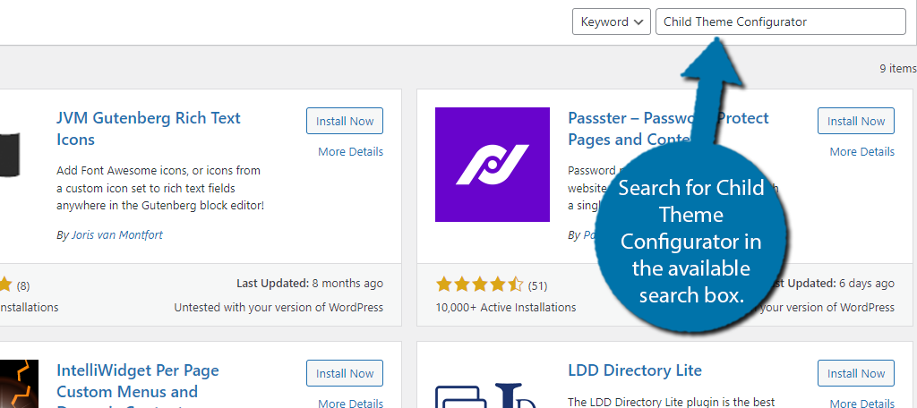Screen dimensions: 917x408
Task: Click the purple Passster plugin icon
Action: point(493,165)
